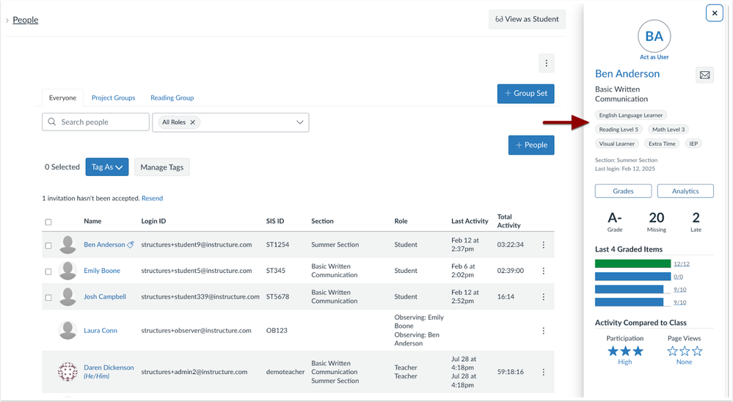Image resolution: width=733 pixels, height=402 pixels.
Task: Select the Everyone tab
Action: 62,98
